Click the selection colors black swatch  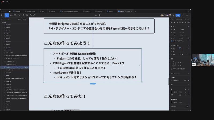tap(171, 102)
